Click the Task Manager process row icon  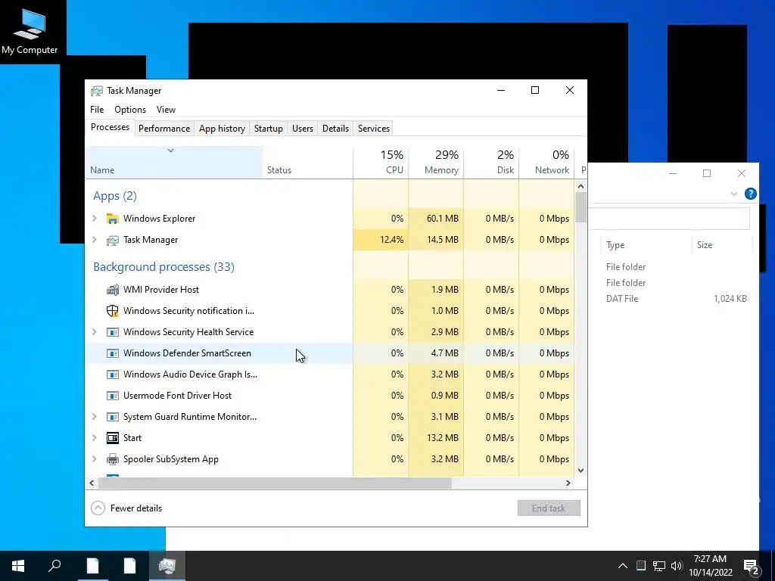click(x=113, y=240)
